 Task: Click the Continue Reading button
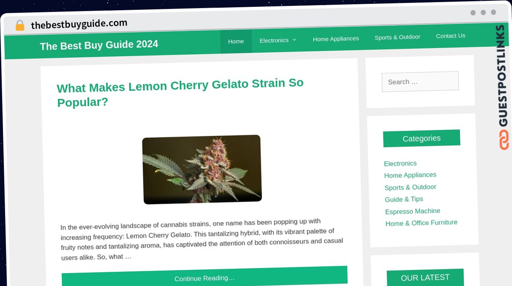click(x=204, y=277)
